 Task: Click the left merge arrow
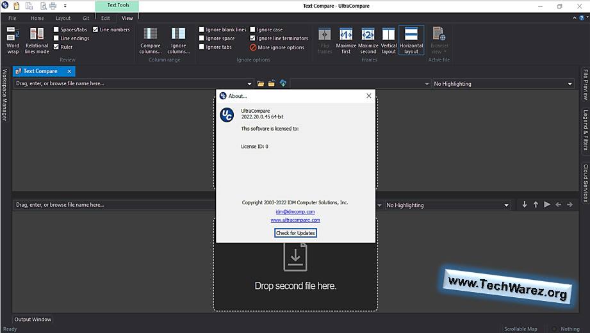click(x=559, y=205)
